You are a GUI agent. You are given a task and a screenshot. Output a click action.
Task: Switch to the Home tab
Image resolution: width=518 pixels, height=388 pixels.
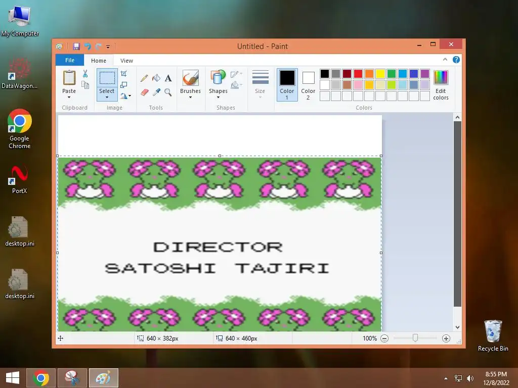point(99,61)
